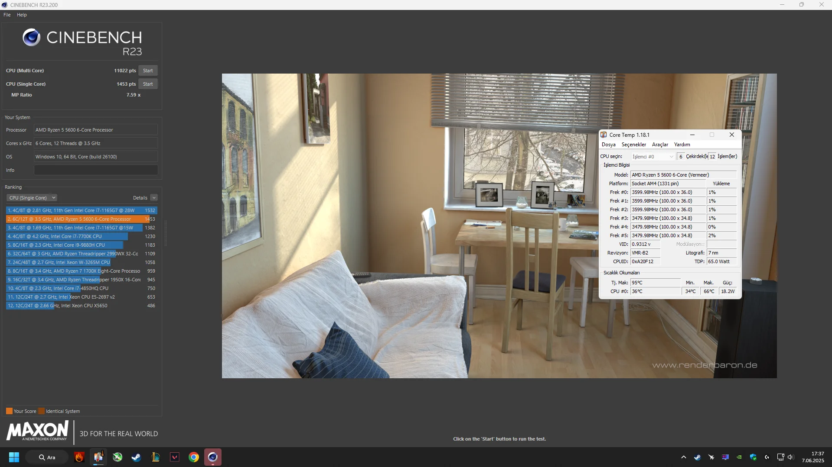
Task: Switch to Core Temp thermometer taskbar icon
Action: pyautogui.click(x=98, y=457)
